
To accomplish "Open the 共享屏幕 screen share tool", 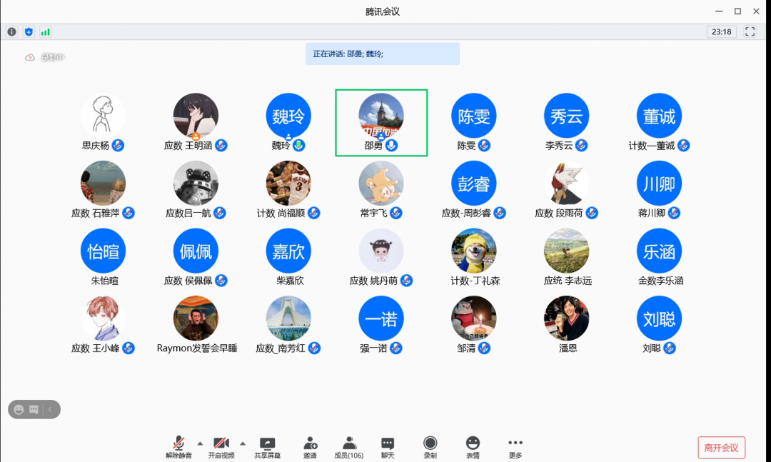I will [x=268, y=447].
